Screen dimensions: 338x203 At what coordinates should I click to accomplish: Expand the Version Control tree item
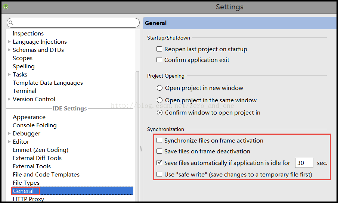click(9, 99)
